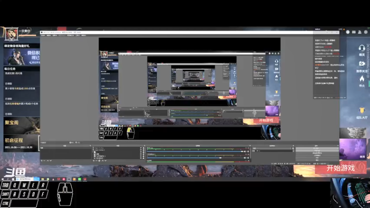Open the OBS 场景集合 menu
The width and height of the screenshot is (370, 208).
point(71,36)
